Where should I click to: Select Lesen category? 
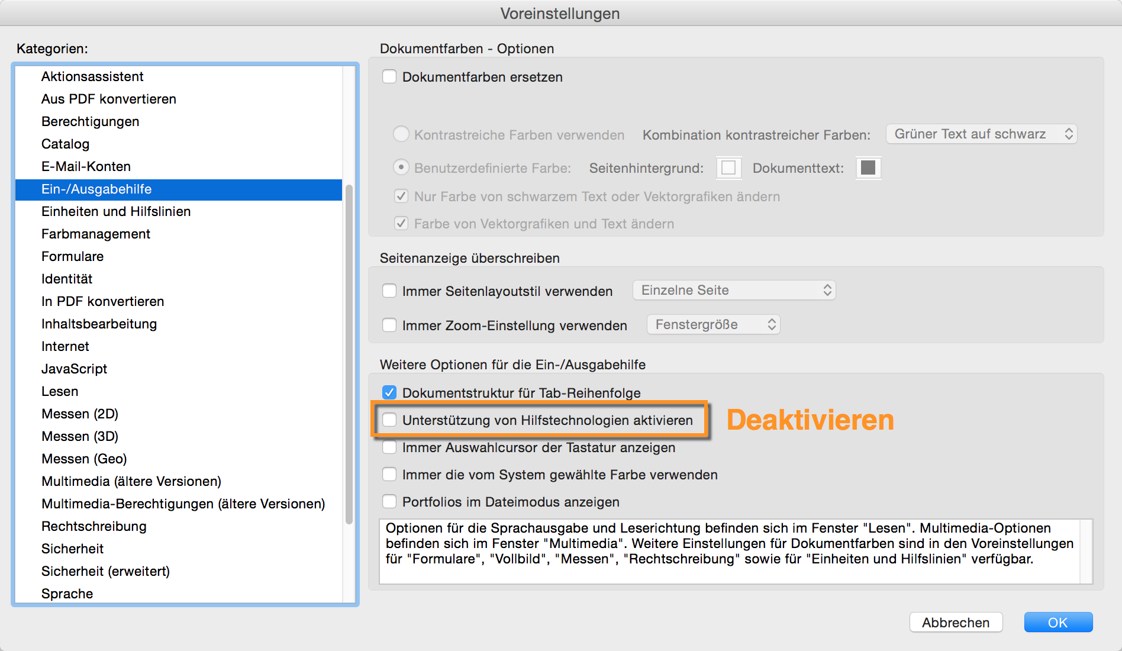(x=179, y=391)
